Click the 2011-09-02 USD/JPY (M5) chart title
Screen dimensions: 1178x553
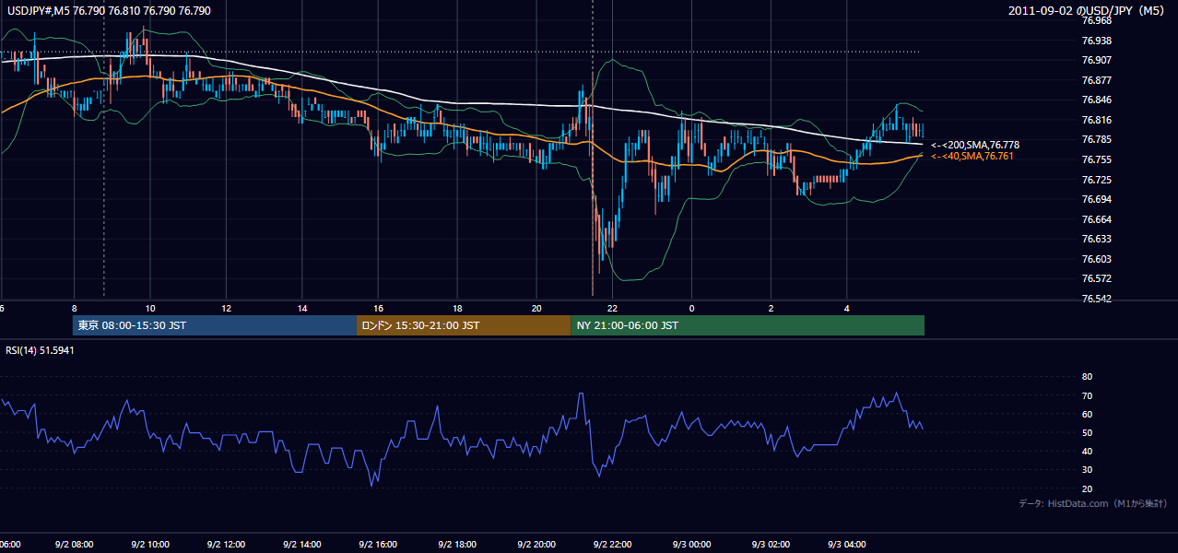[x=1088, y=10]
